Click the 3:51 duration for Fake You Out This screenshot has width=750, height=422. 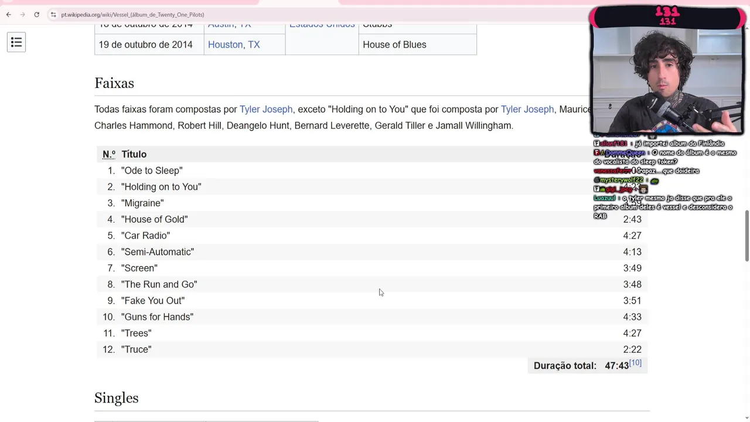tap(632, 301)
